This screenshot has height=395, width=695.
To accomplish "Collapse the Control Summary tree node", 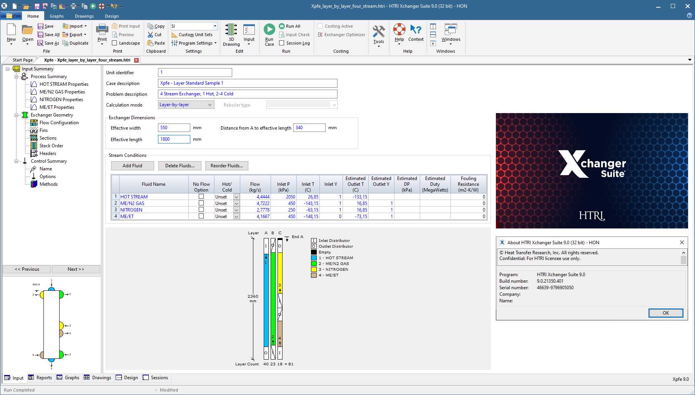I will click(x=16, y=161).
